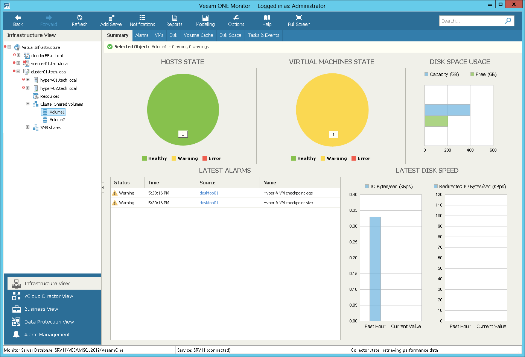
Task: Click the Alarm Management bell icon
Action: click(x=16, y=334)
